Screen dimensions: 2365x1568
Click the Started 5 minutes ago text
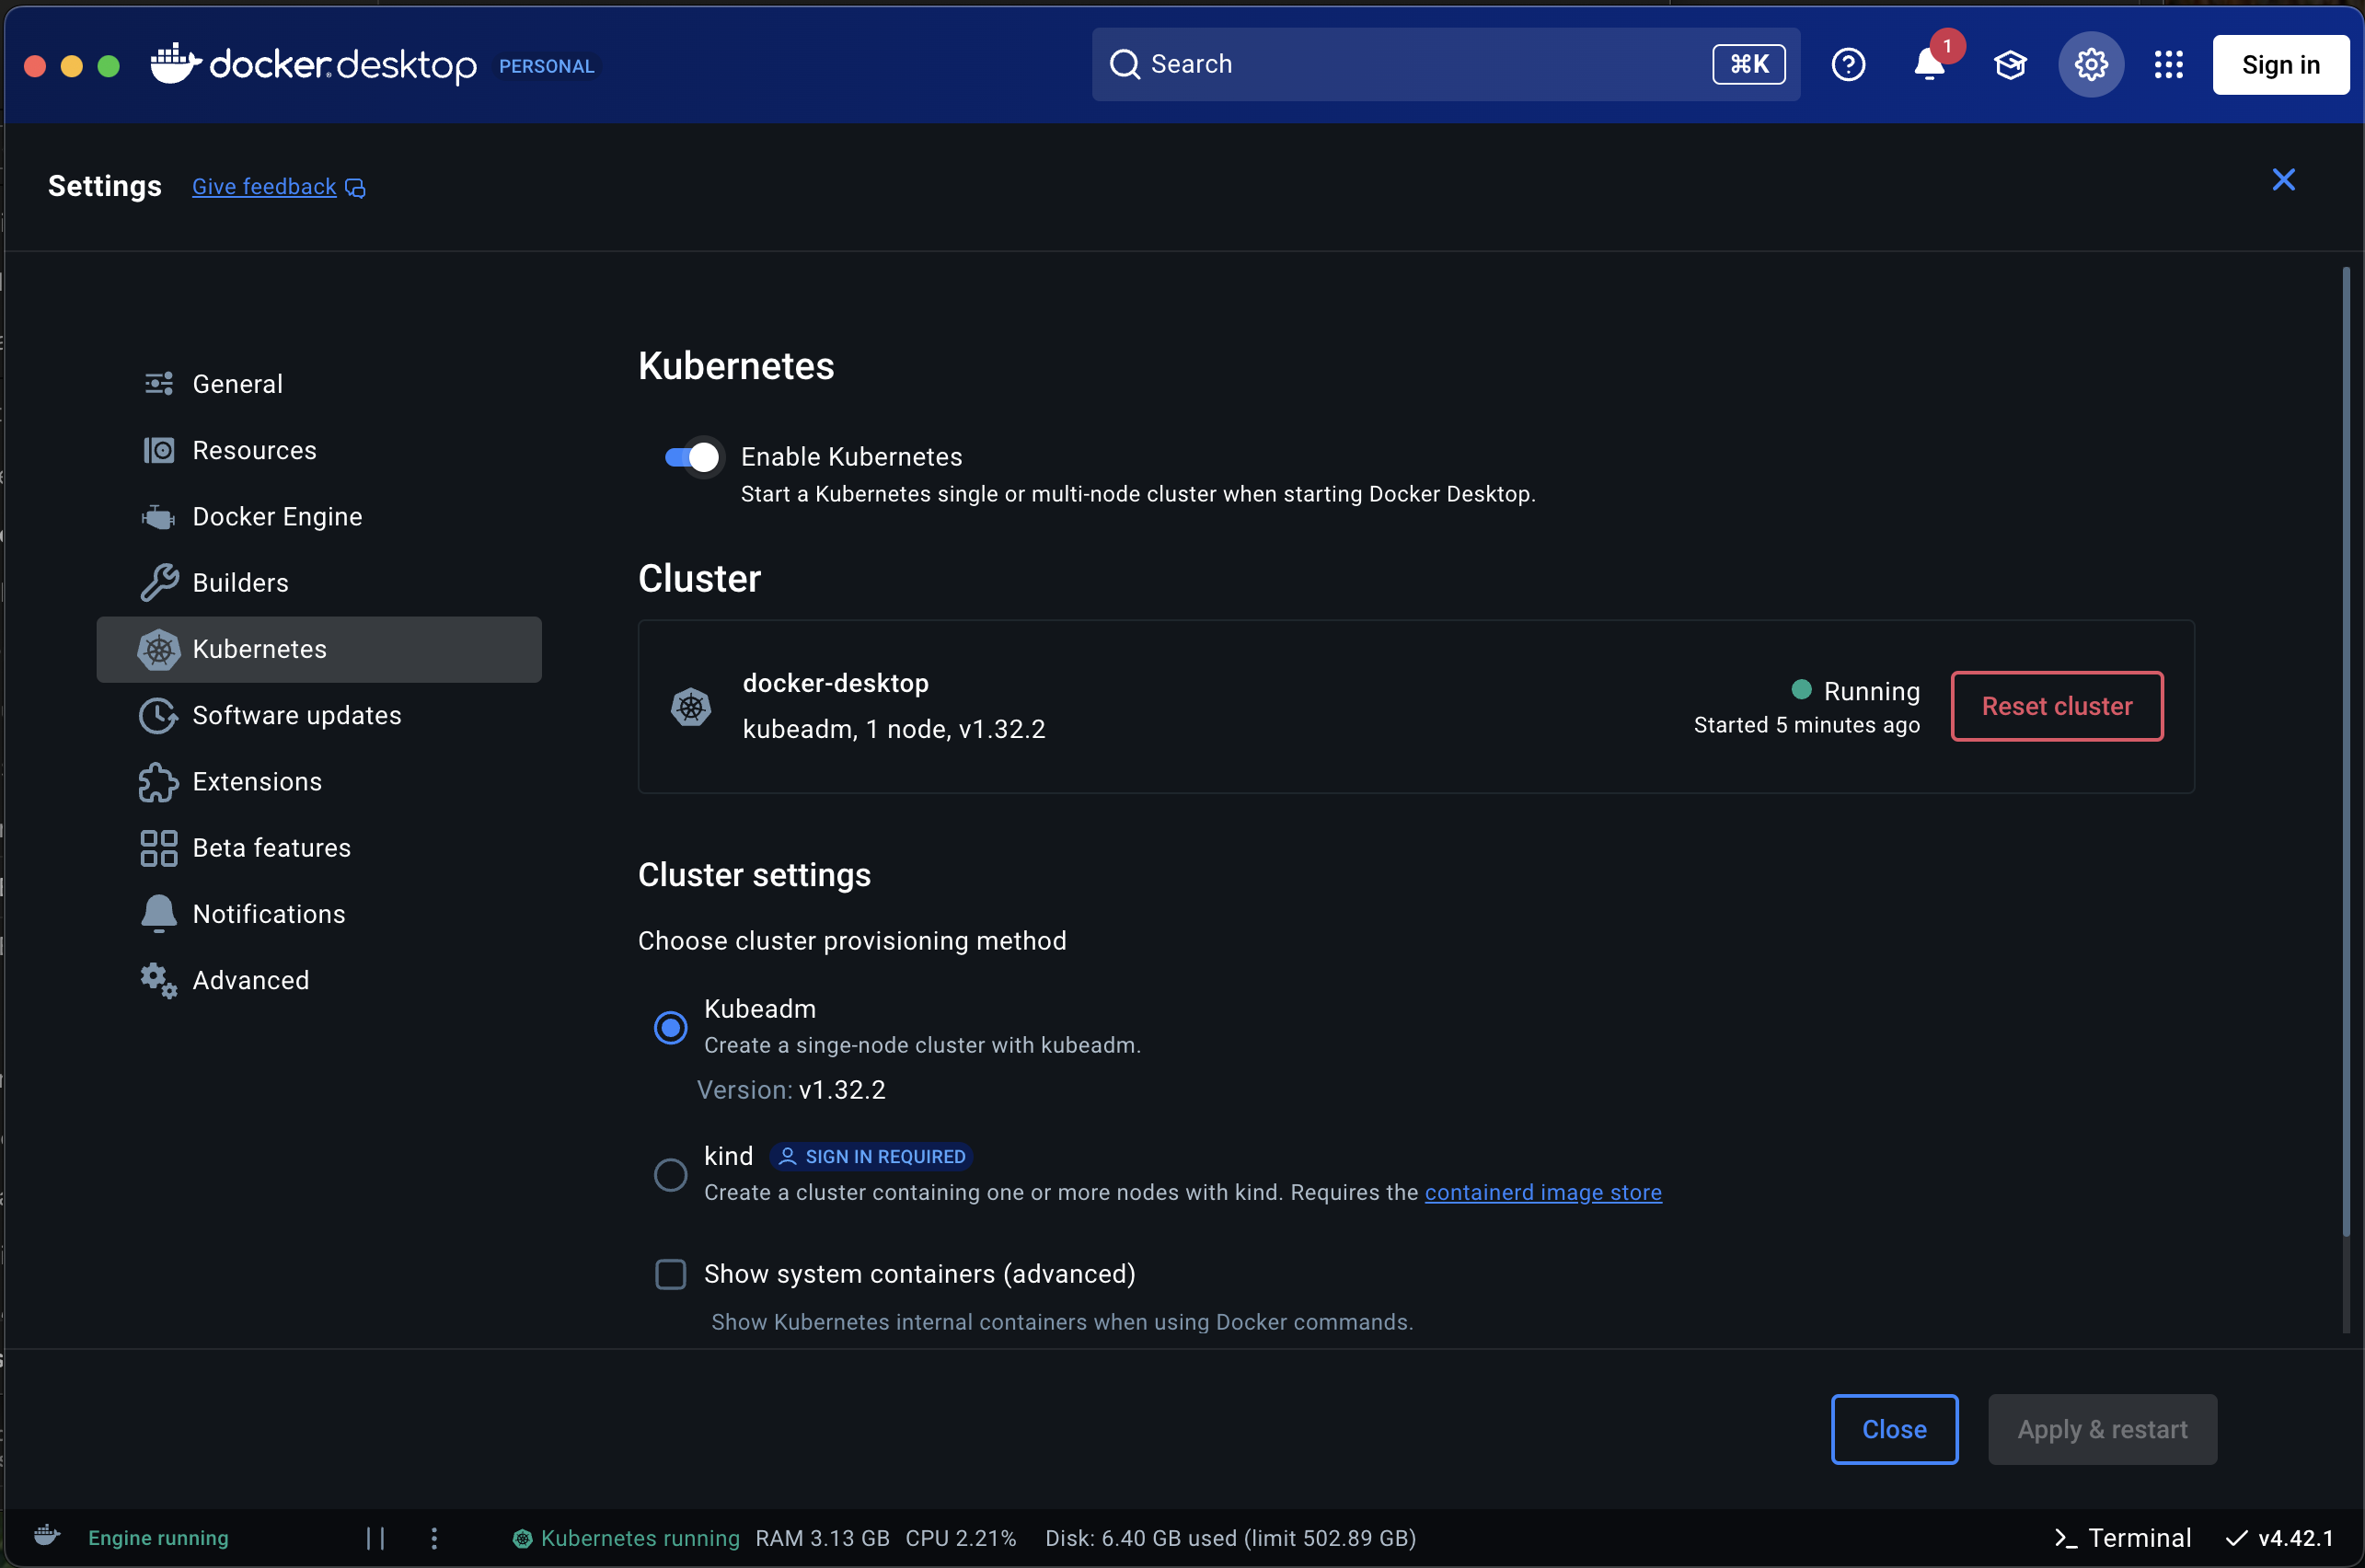(1806, 725)
